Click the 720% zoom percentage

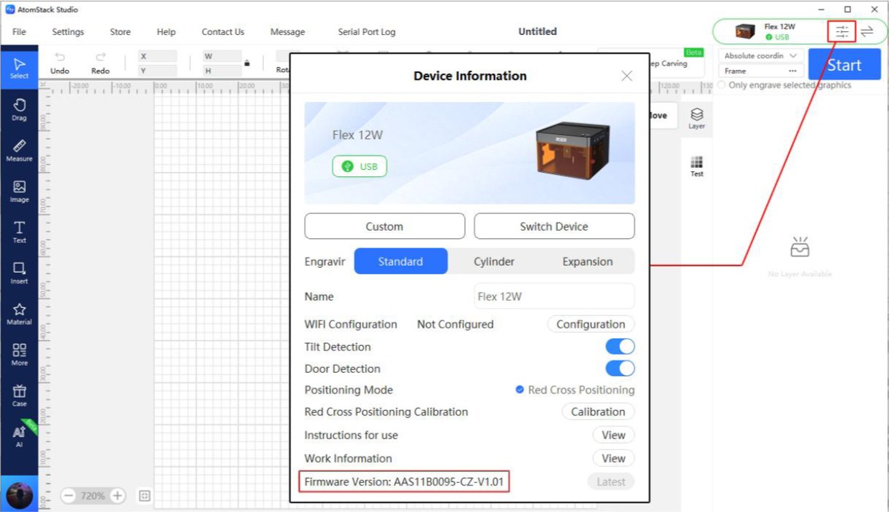coord(92,496)
